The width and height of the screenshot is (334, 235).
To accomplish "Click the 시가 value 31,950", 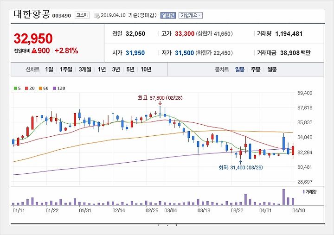I will tap(135, 53).
